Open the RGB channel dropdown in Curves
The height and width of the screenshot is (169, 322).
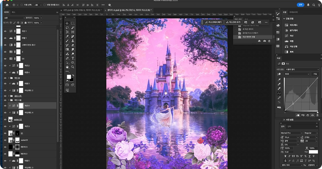pos(298,74)
